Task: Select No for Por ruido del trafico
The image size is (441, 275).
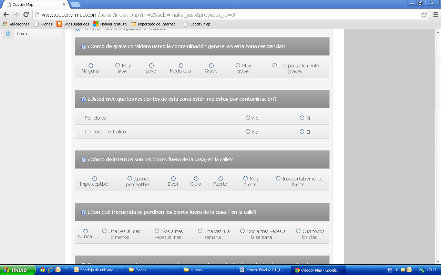Action: coord(248,132)
